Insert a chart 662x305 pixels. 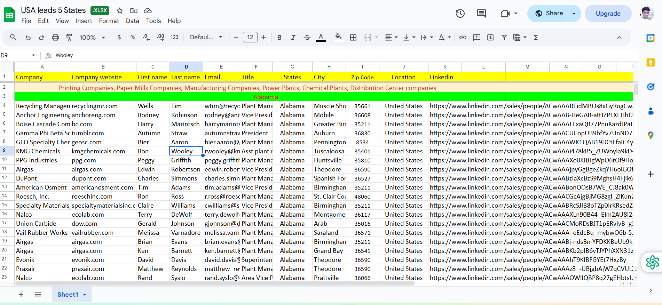tap(490, 37)
